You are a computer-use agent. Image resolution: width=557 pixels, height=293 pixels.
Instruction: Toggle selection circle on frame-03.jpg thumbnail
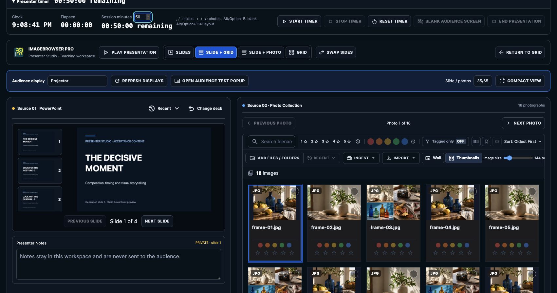click(414, 191)
